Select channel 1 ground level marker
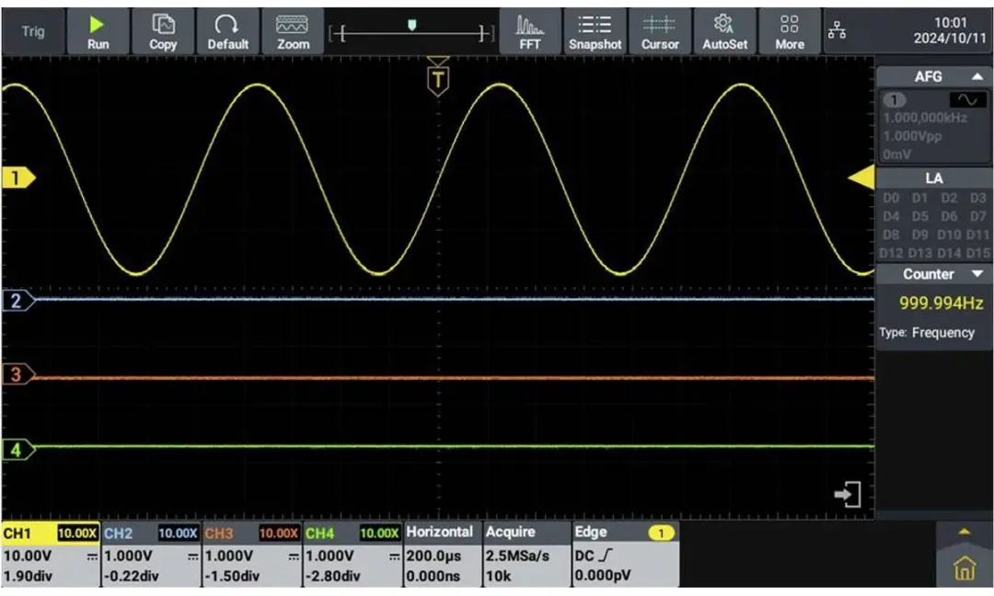The image size is (994, 596). [x=17, y=178]
